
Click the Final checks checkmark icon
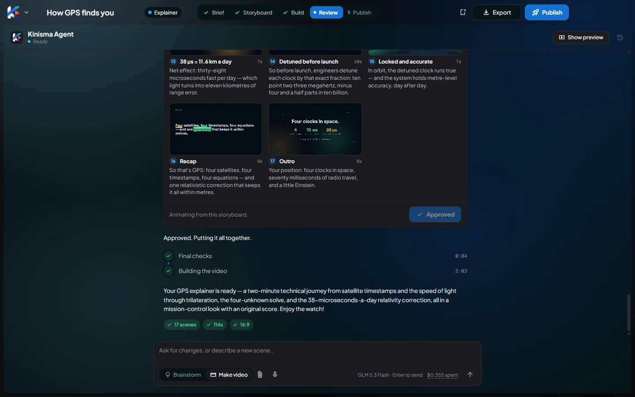[x=168, y=256]
